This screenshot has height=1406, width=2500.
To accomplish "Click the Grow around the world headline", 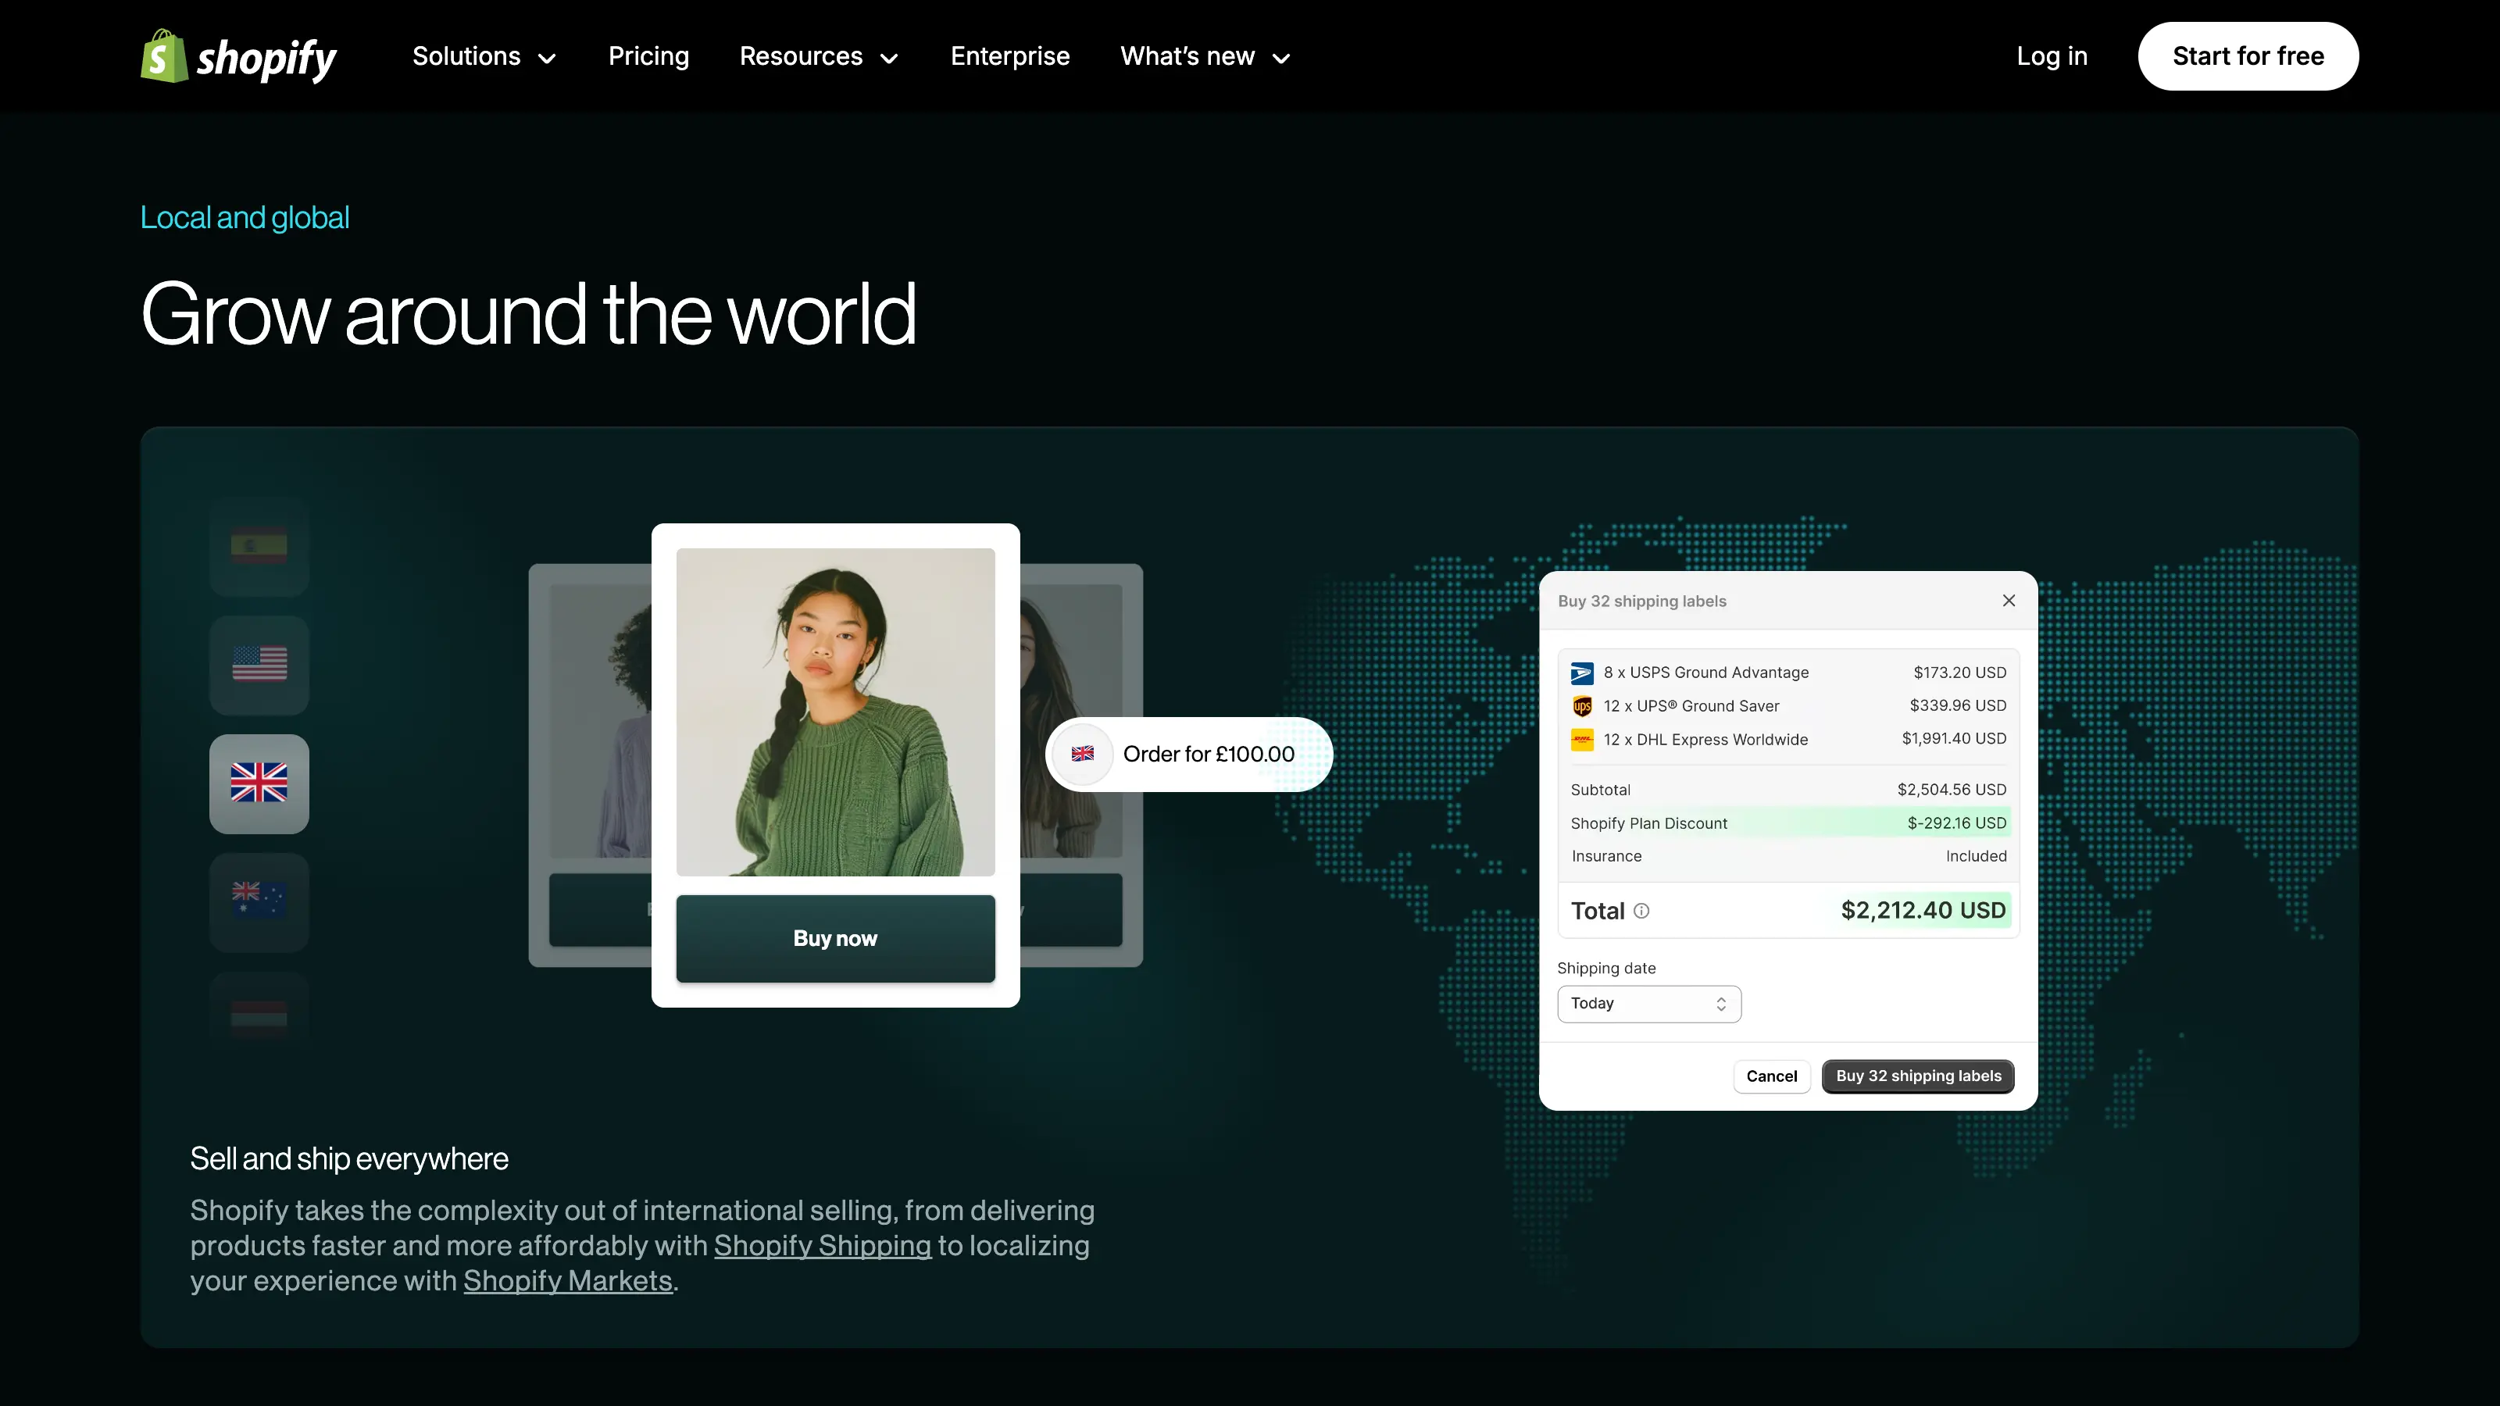I will click(529, 313).
